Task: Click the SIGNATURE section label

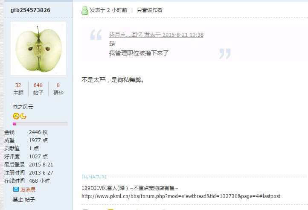Action: pos(94,177)
